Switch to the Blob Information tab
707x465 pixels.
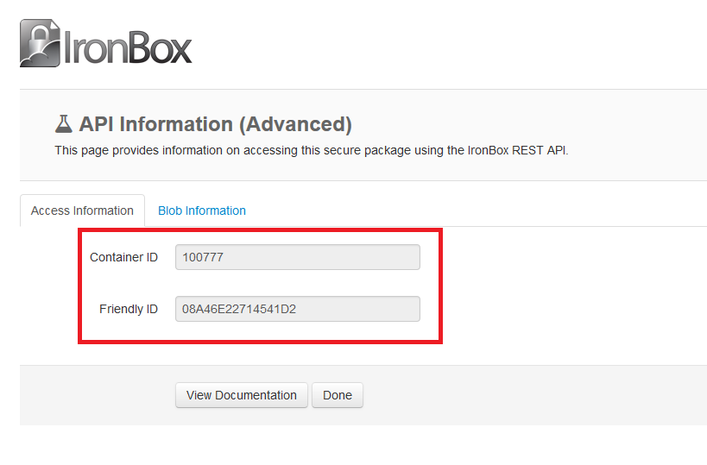[x=201, y=211]
